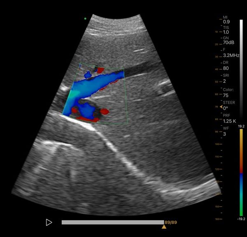Open the DR 80 dynamic range setting

click(226, 66)
